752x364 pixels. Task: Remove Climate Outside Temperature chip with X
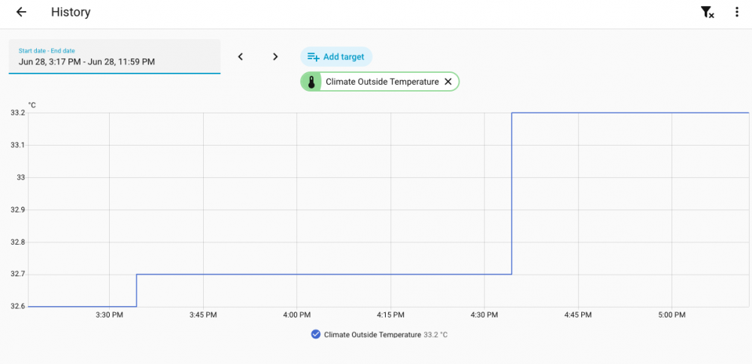(x=448, y=82)
